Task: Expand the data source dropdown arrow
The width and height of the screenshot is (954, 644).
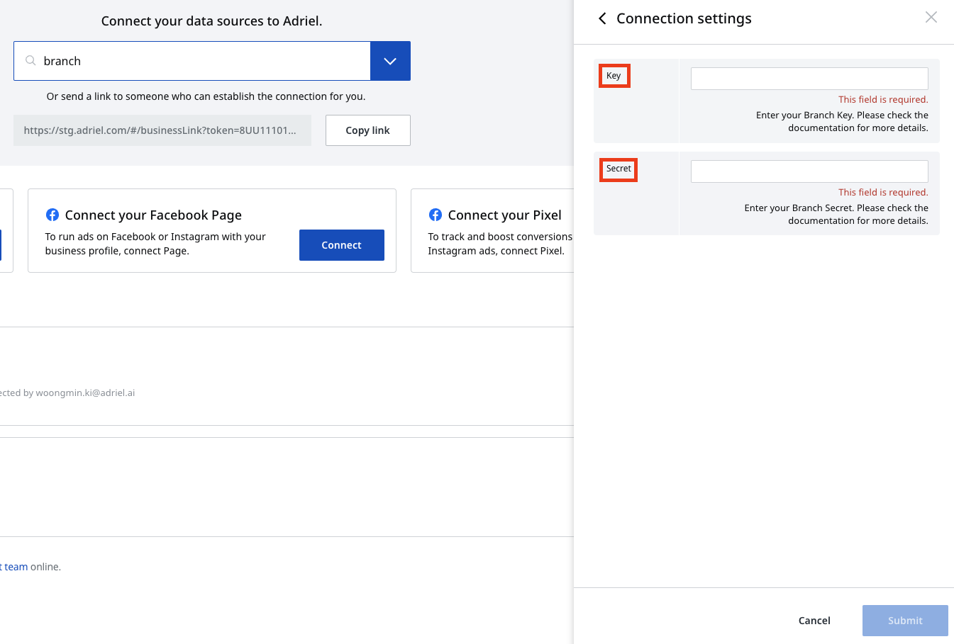Action: (390, 61)
